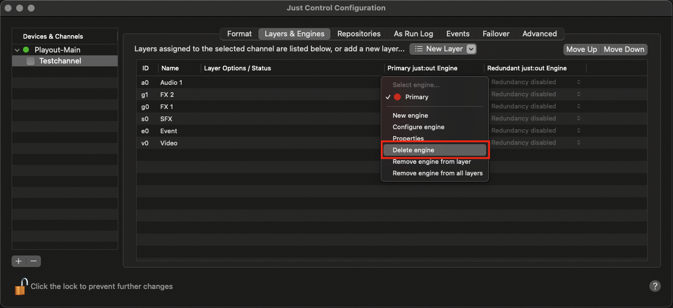This screenshot has height=308, width=673.
Task: Click the lock icon to prevent changes
Action: click(x=21, y=287)
